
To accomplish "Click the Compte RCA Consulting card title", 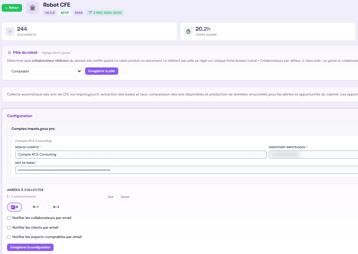I will click(33, 141).
